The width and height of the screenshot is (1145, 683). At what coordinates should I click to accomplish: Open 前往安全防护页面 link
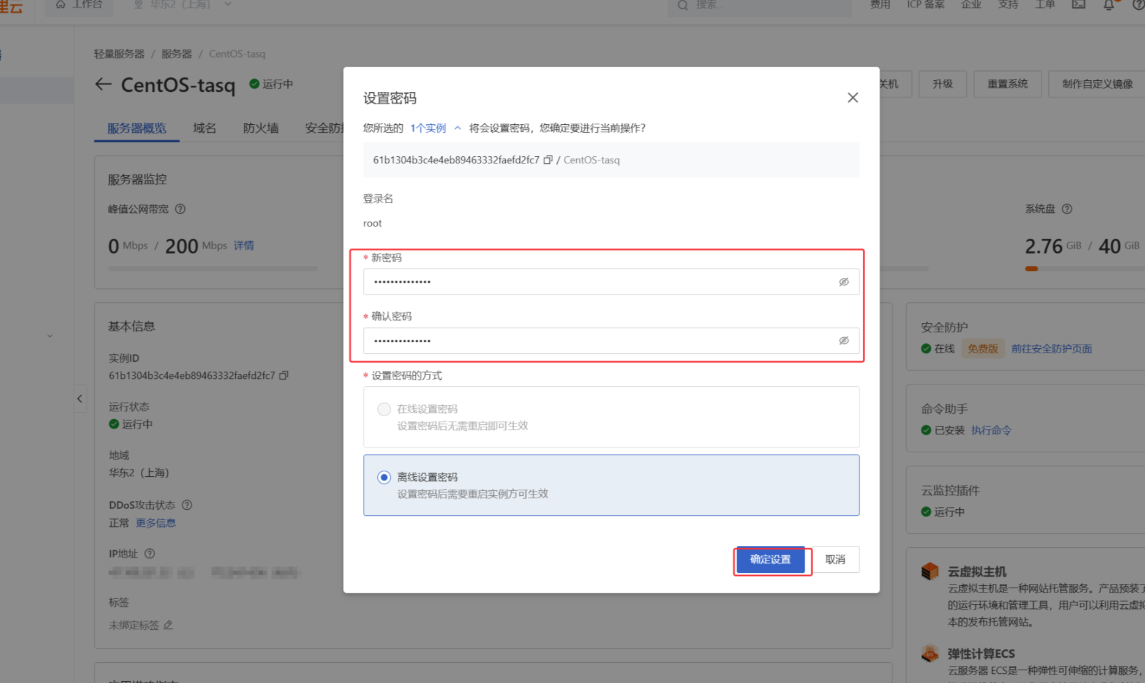point(1051,348)
